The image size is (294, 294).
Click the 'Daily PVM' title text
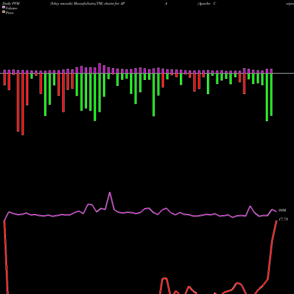pos(11,4)
